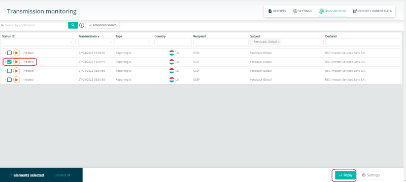Click Feedback Global subject in 15:29:20 row
The image size is (406, 182).
click(x=261, y=53)
